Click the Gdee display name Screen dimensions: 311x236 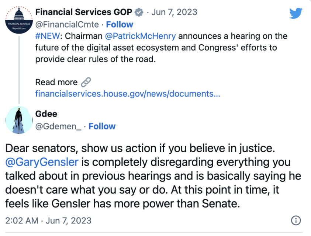click(46, 114)
